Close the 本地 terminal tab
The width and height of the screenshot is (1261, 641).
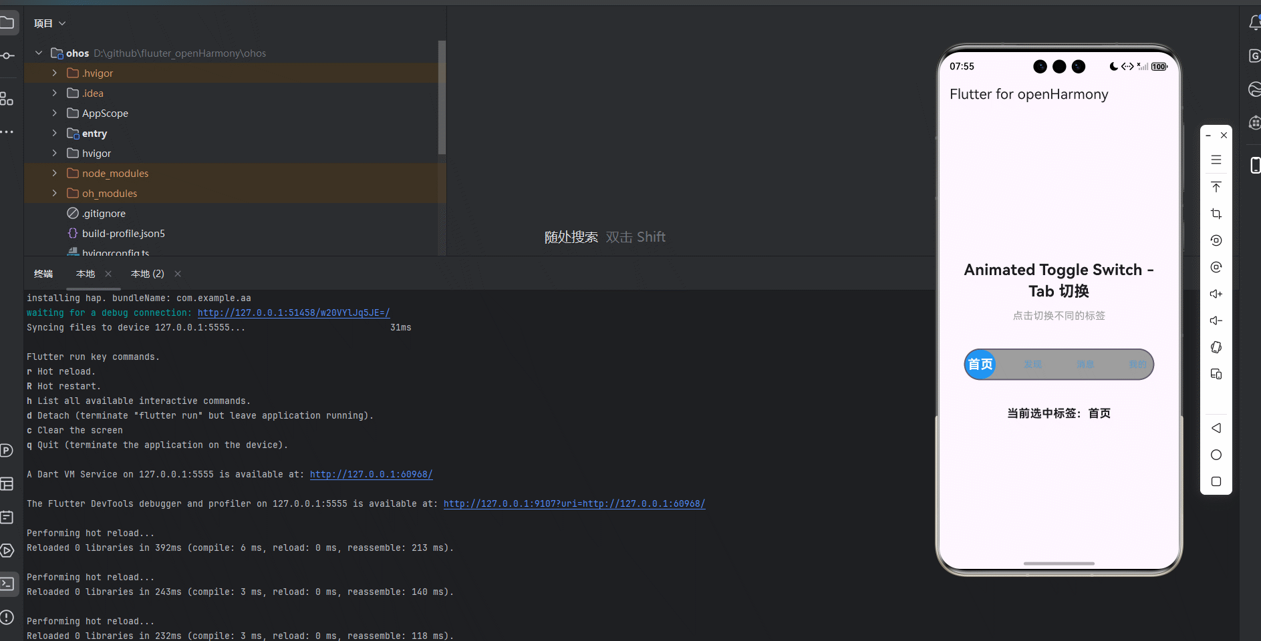click(x=108, y=274)
